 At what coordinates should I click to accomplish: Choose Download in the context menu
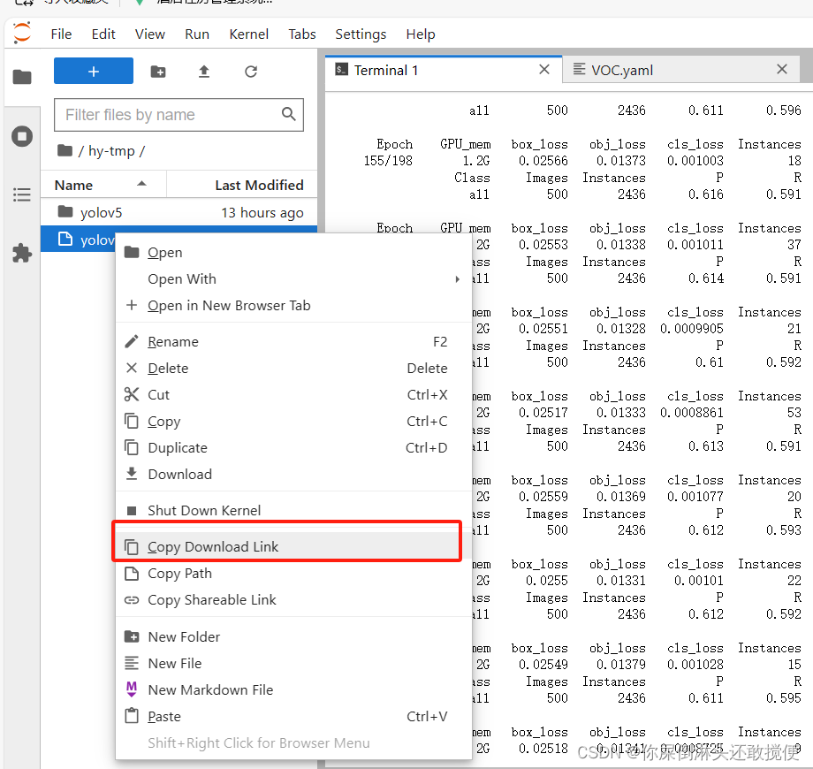(179, 475)
